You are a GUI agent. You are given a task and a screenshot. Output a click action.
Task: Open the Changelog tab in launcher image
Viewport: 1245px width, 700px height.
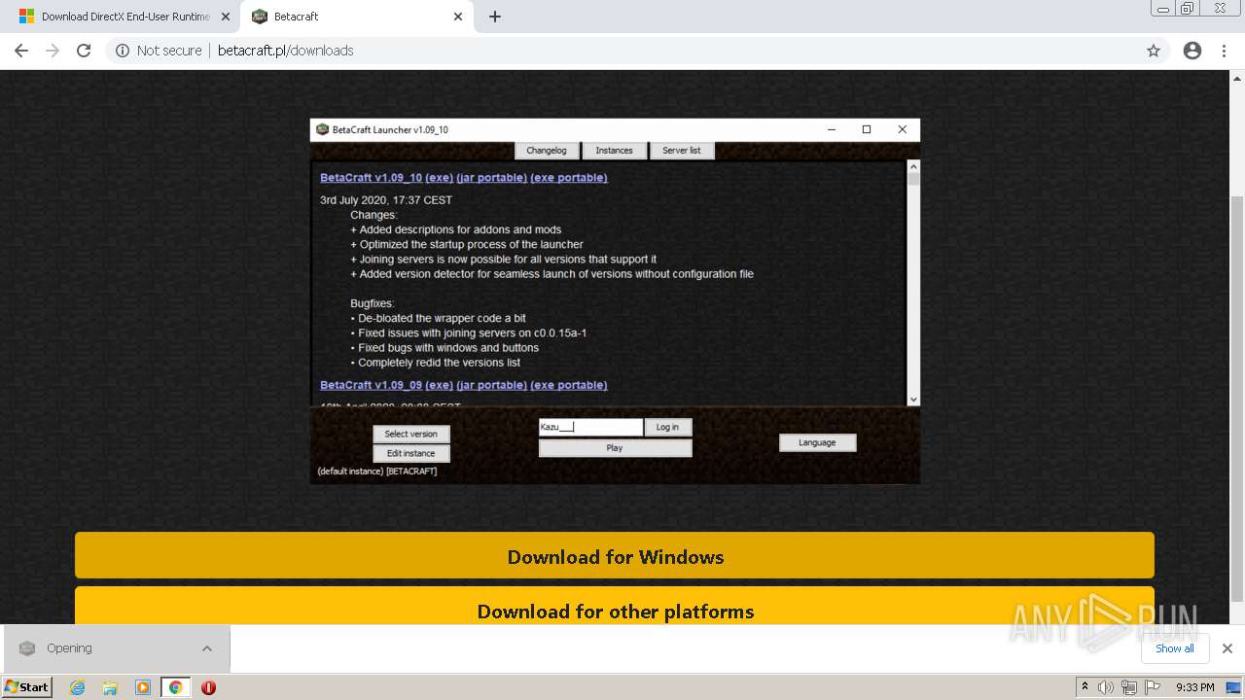click(x=546, y=151)
